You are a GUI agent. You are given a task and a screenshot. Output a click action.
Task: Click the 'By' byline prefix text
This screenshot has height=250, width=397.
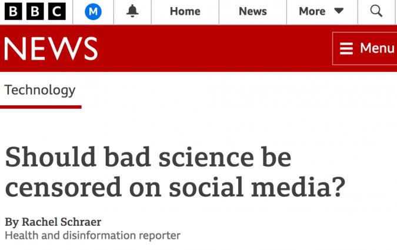[12, 222]
